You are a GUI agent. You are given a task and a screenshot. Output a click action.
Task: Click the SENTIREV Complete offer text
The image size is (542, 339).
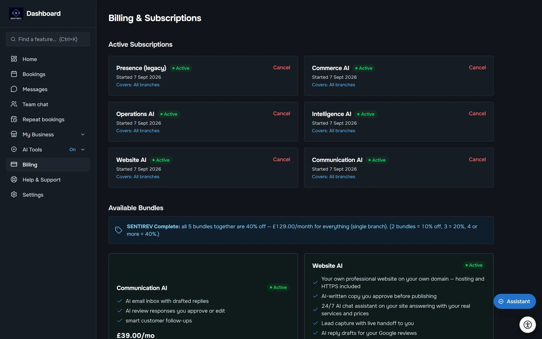(302, 230)
